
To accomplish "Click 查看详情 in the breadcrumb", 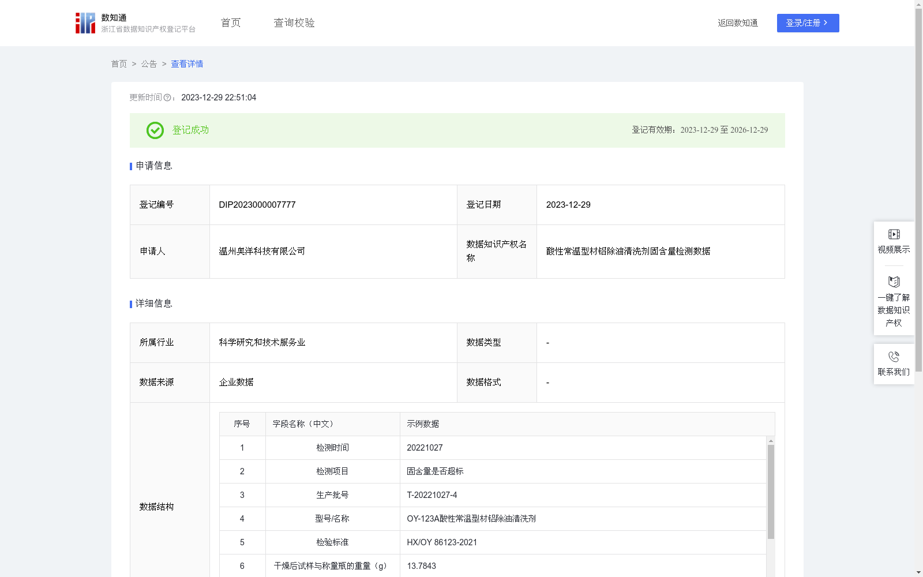I will coord(187,64).
